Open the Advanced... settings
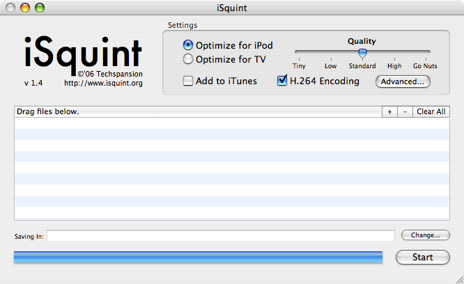The image size is (464, 284). 403,81
